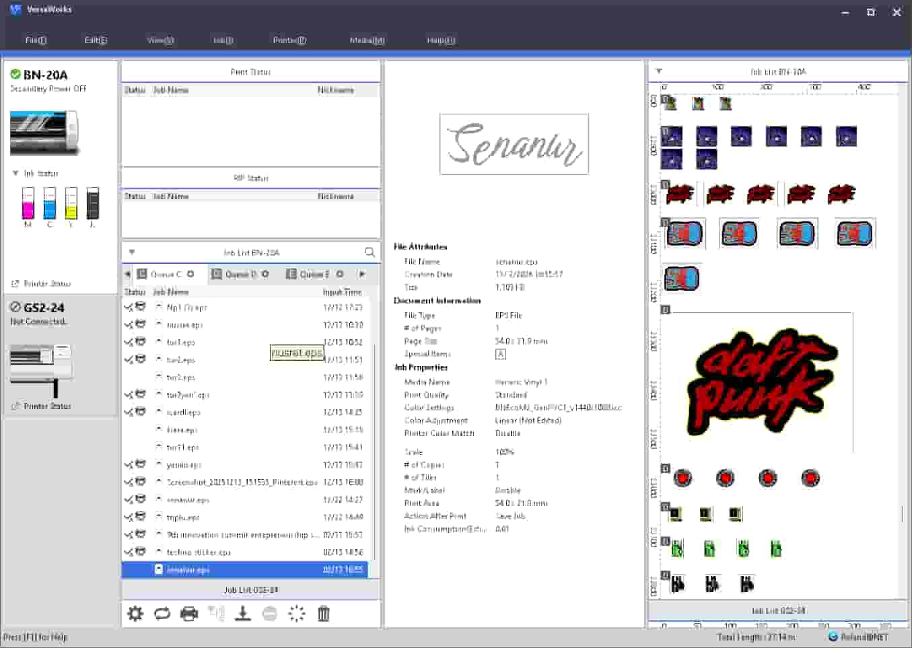
Task: Click the file icon in the highlighted senanur.eps row
Action: (x=159, y=569)
